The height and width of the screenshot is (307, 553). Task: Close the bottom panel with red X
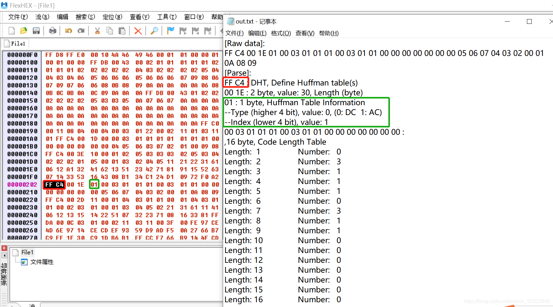tap(4, 248)
